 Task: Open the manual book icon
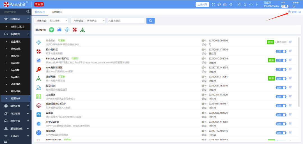[x=225, y=4]
